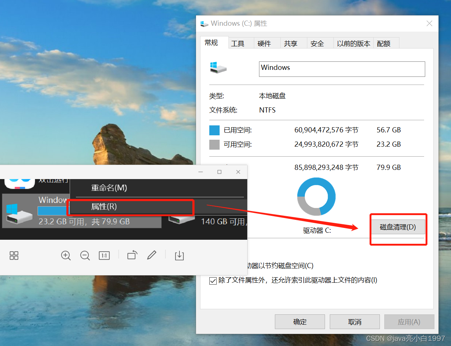
Task: Click the 取消 button
Action: coord(355,322)
